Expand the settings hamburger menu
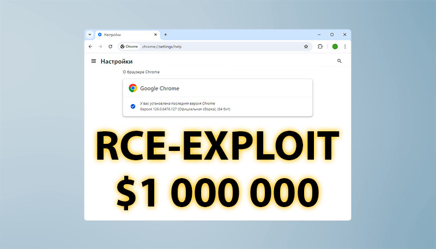This screenshot has height=249, width=436. click(x=93, y=62)
